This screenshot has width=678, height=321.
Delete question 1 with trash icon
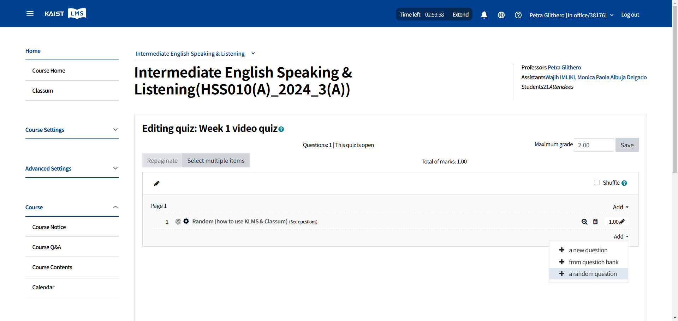595,222
